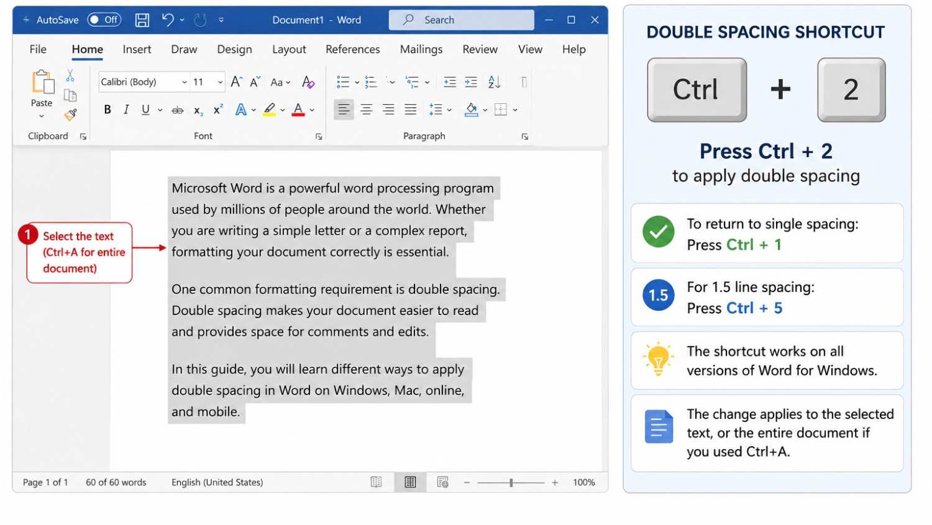Switch to Web Layout view icon
Viewport: 932px width, 525px height.
click(x=442, y=482)
